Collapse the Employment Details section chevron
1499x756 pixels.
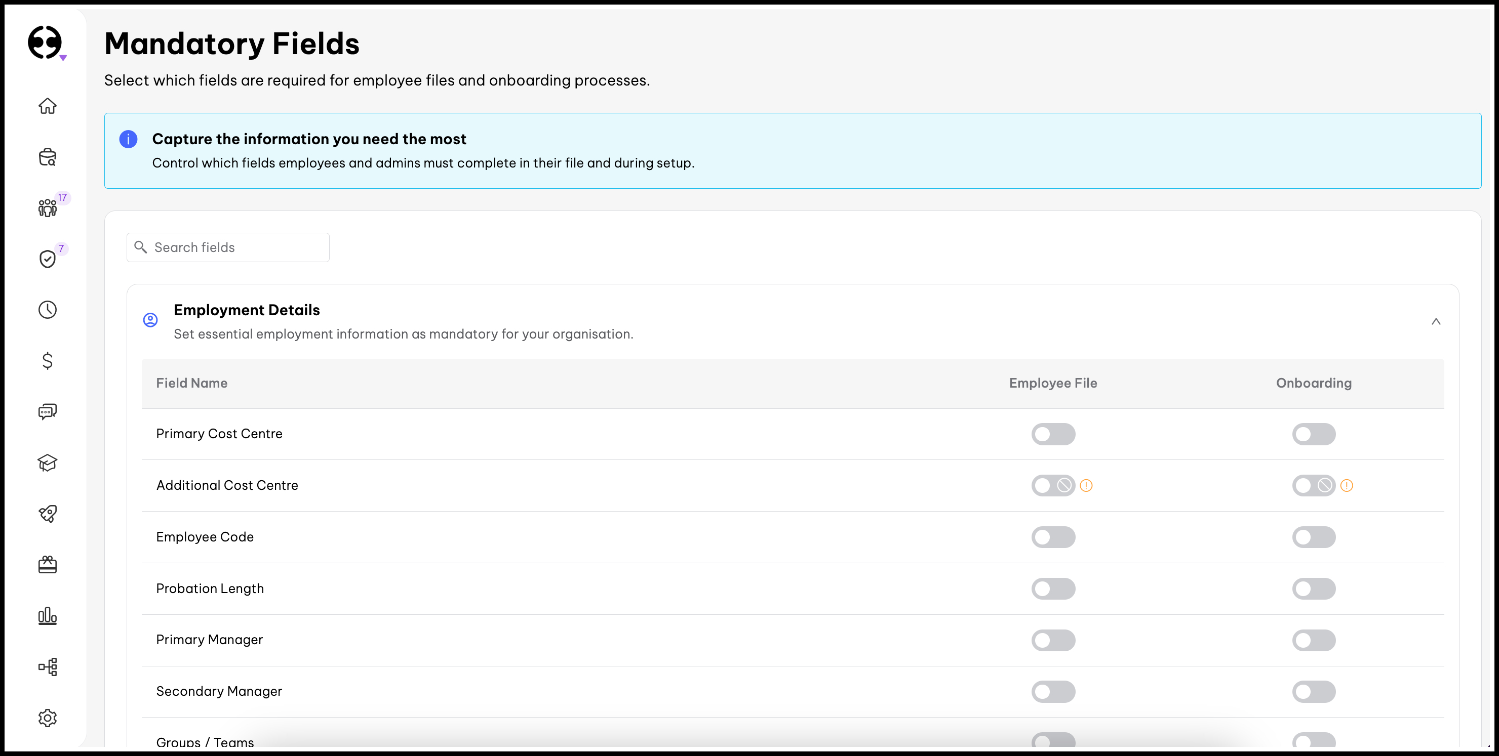click(1436, 322)
